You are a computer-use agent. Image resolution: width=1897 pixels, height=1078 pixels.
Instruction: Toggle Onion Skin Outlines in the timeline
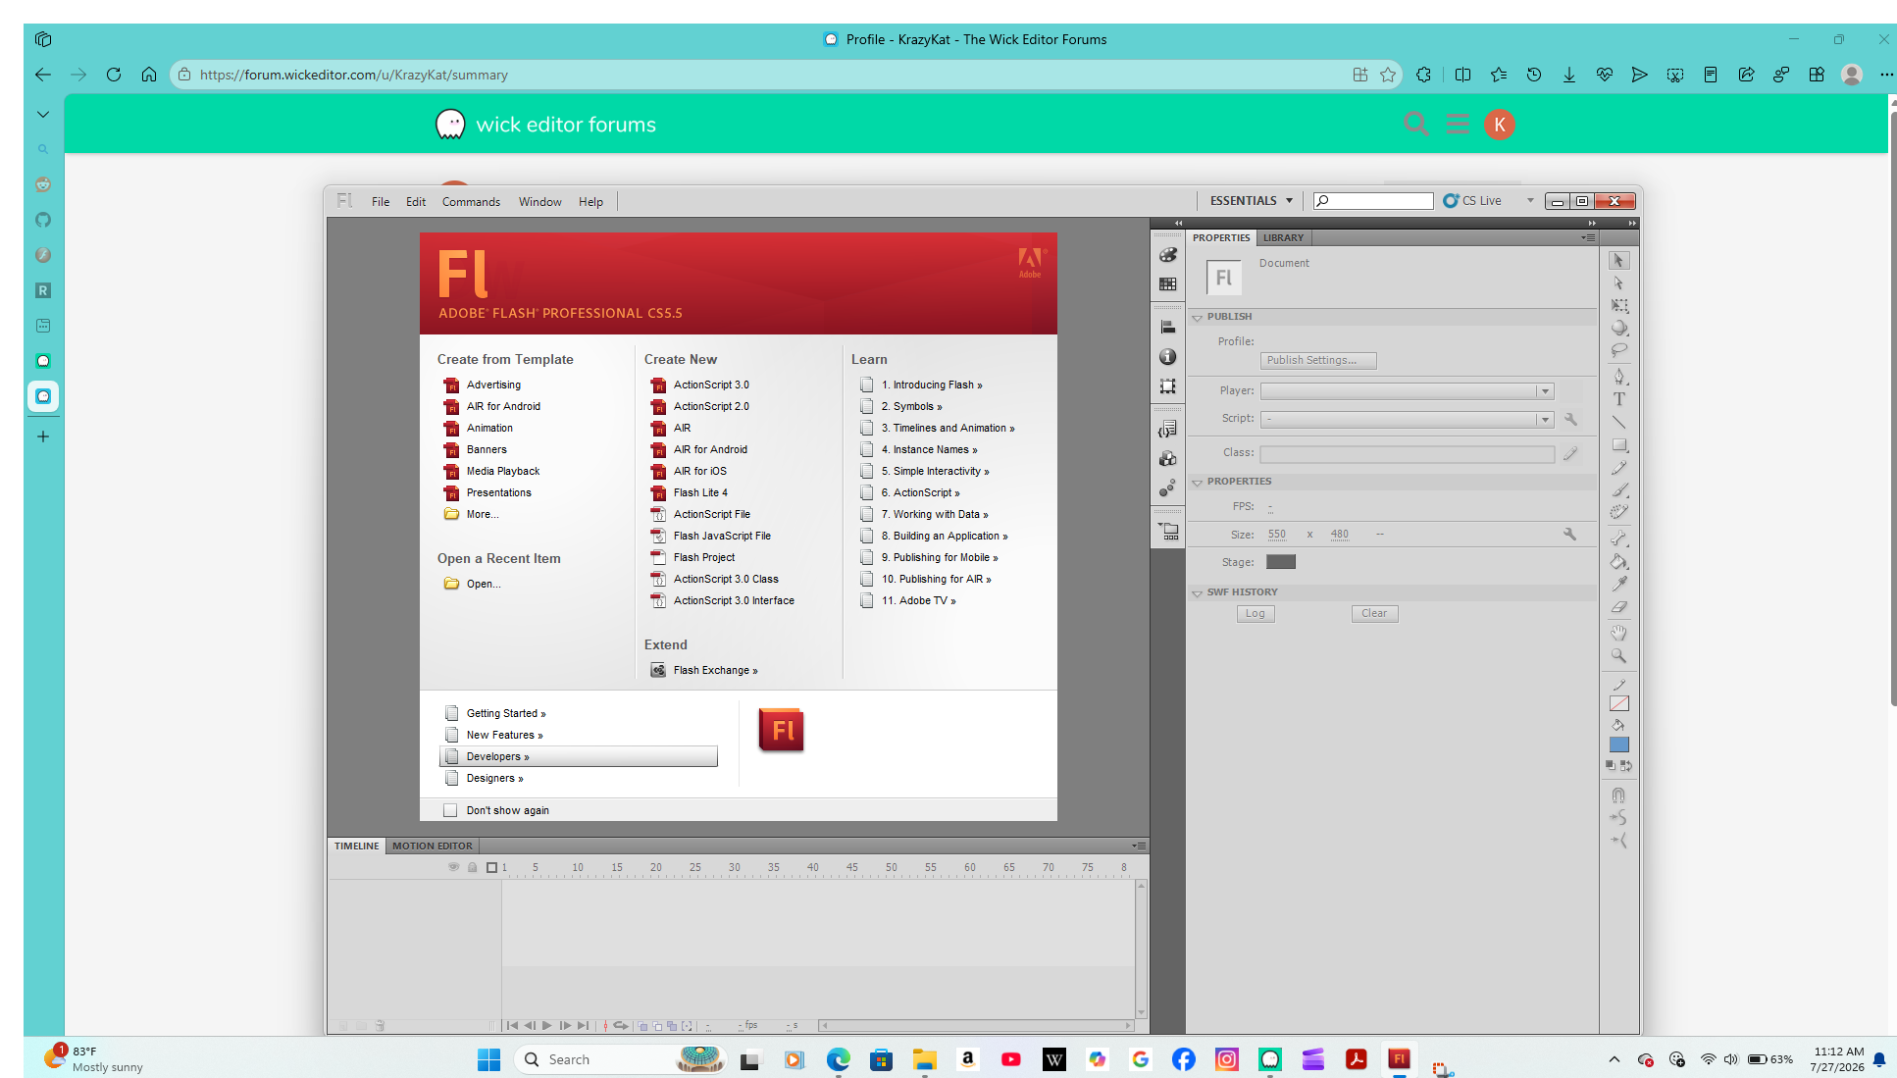click(x=657, y=1026)
